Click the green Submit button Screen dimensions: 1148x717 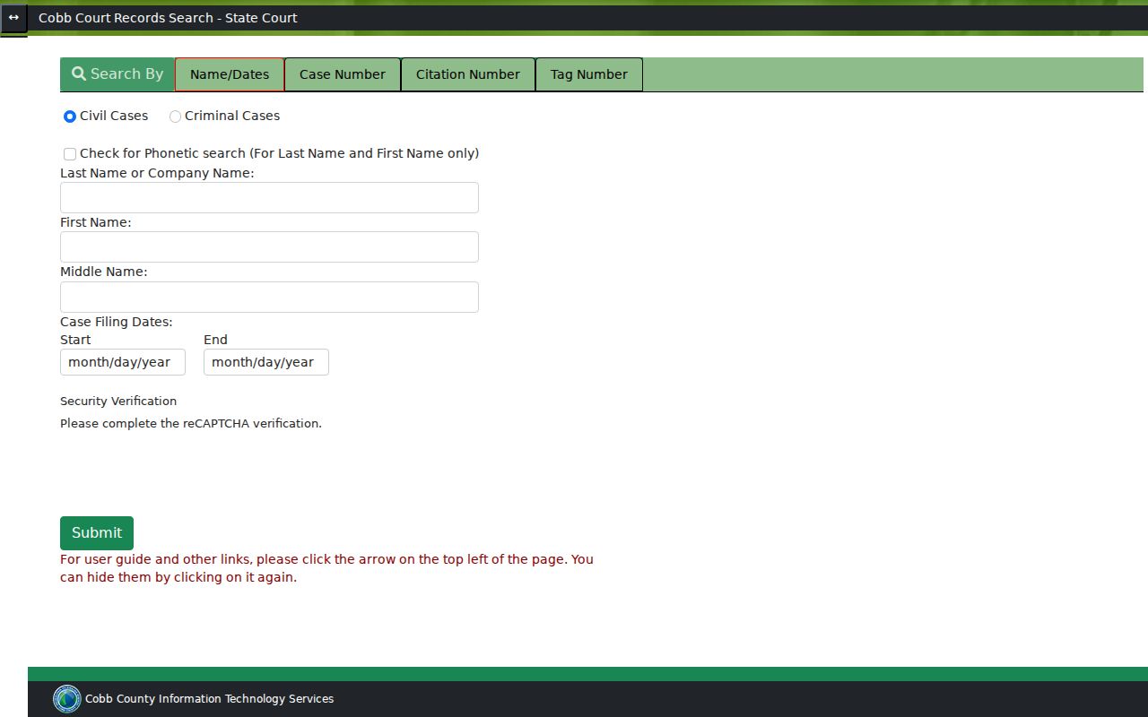tap(97, 533)
